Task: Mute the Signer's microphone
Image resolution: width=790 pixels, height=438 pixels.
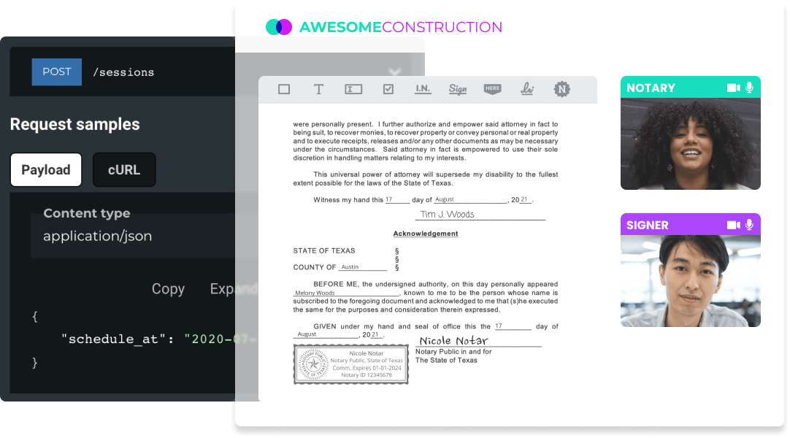Action: (x=750, y=225)
